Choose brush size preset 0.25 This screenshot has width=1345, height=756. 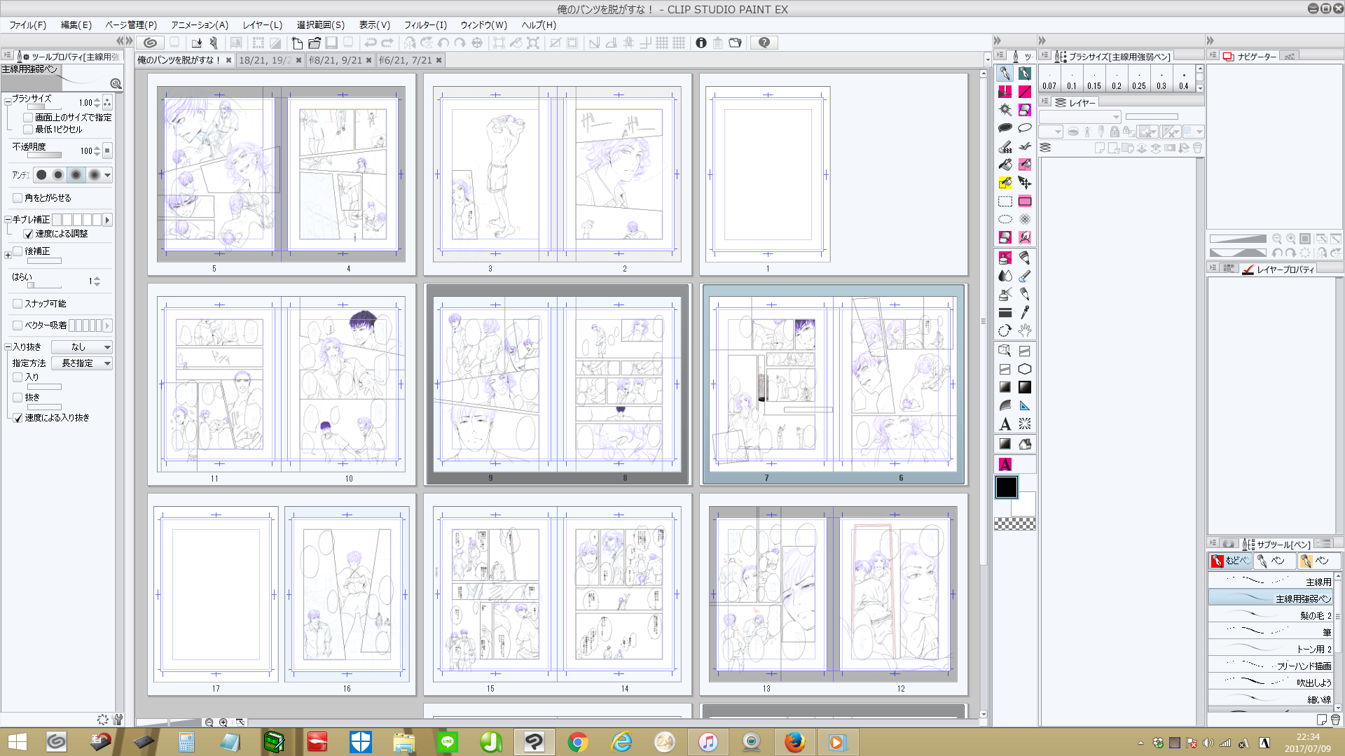[x=1139, y=79]
